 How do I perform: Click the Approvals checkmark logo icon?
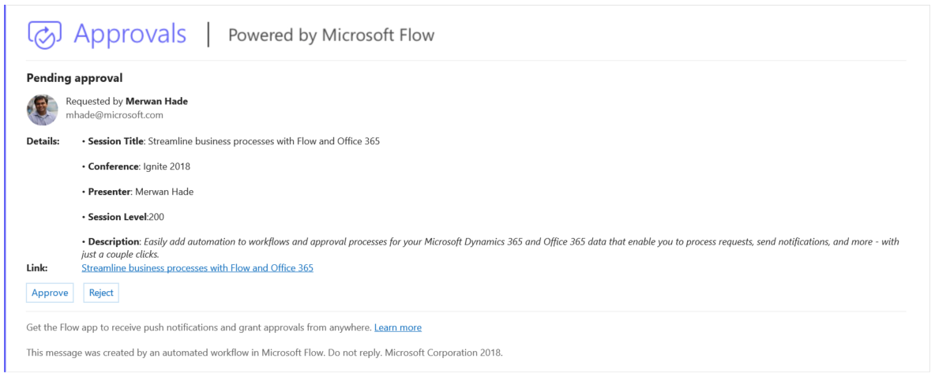tap(44, 35)
